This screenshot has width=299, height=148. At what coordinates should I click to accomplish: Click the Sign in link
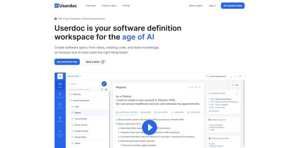(213, 6)
